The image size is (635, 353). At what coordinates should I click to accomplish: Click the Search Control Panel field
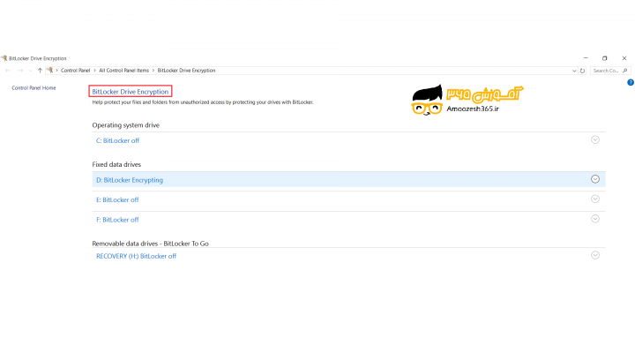pos(610,71)
